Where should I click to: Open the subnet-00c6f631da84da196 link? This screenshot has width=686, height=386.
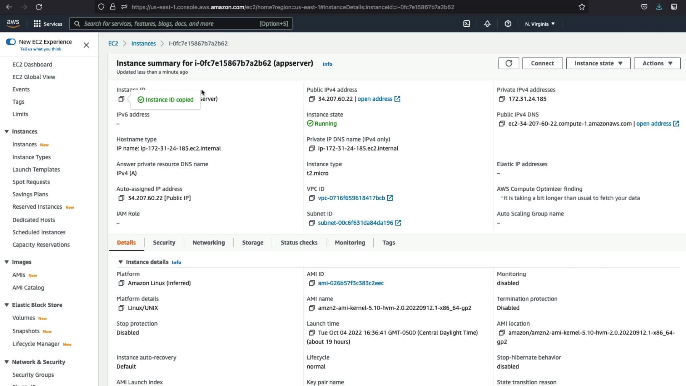click(x=355, y=223)
